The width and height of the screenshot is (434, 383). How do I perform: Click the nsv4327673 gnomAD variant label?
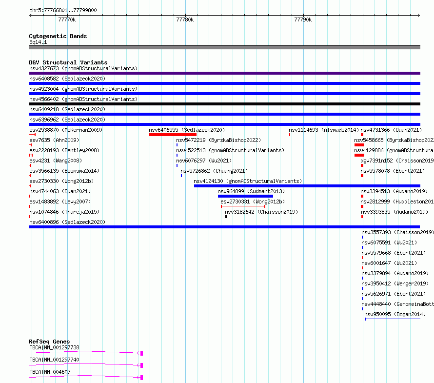click(x=83, y=68)
